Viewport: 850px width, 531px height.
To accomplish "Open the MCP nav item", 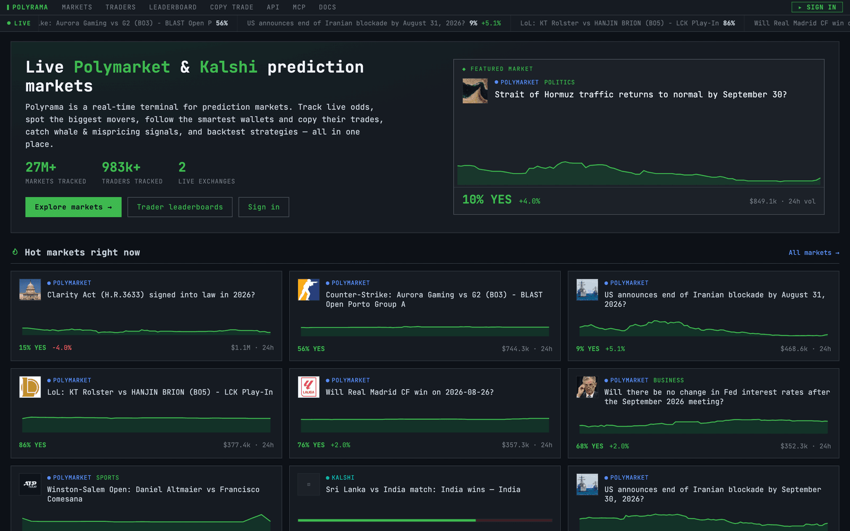I will (299, 7).
